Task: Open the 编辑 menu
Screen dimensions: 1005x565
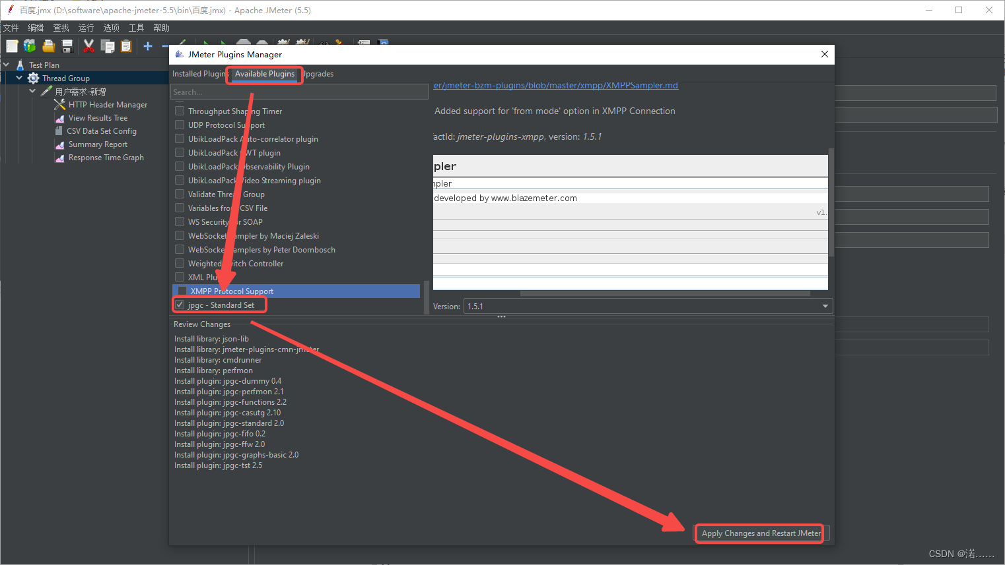Action: [36, 28]
